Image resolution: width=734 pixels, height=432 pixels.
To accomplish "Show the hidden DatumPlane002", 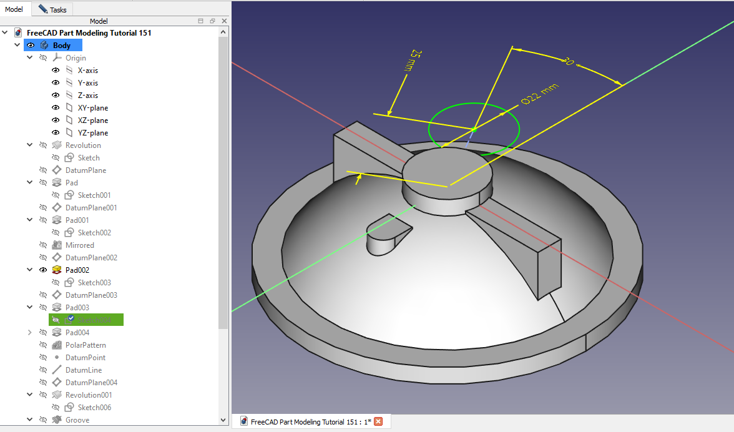I will coord(43,258).
